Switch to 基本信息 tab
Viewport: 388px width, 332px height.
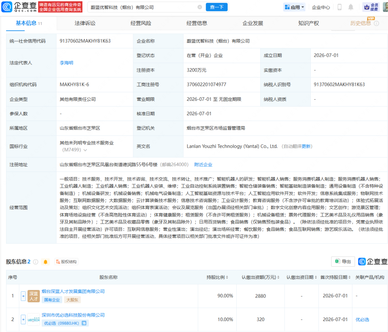(x=29, y=23)
